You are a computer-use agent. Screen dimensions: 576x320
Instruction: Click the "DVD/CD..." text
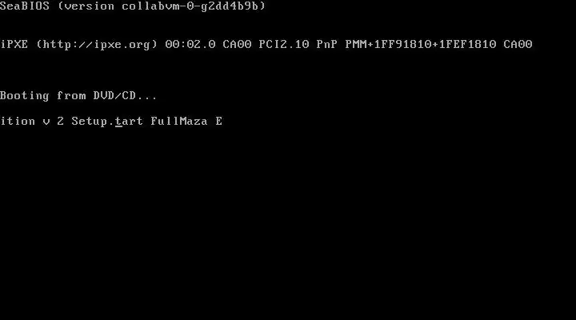(125, 95)
